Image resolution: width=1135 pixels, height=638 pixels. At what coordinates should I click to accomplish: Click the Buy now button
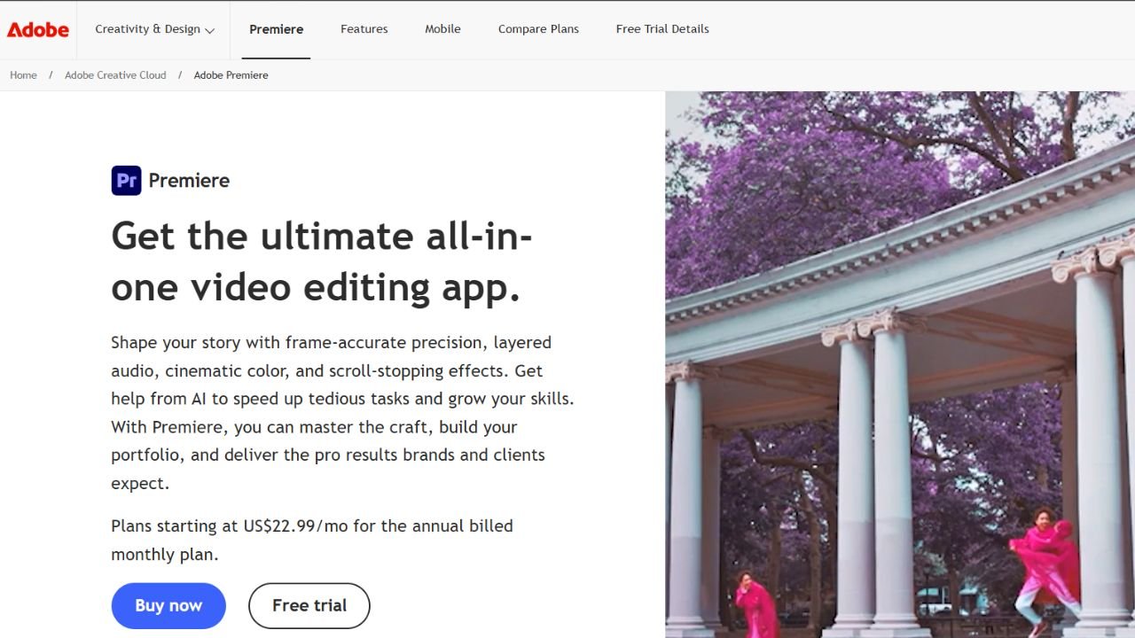(168, 606)
